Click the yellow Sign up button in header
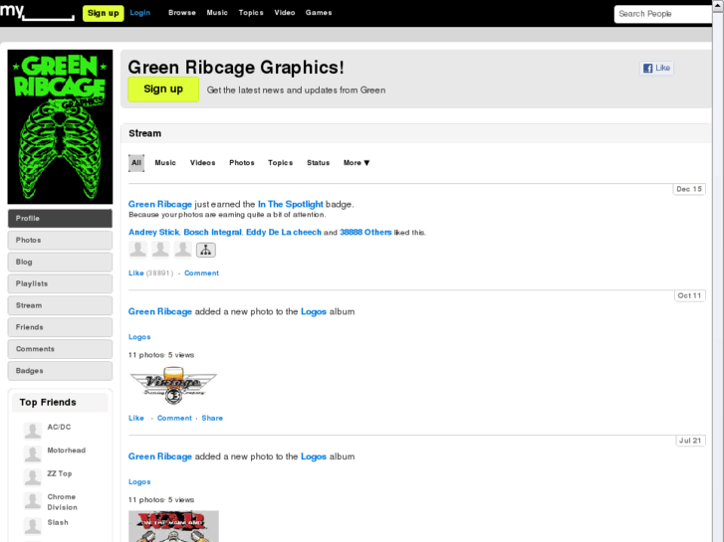The width and height of the screenshot is (724, 542). coord(103,13)
